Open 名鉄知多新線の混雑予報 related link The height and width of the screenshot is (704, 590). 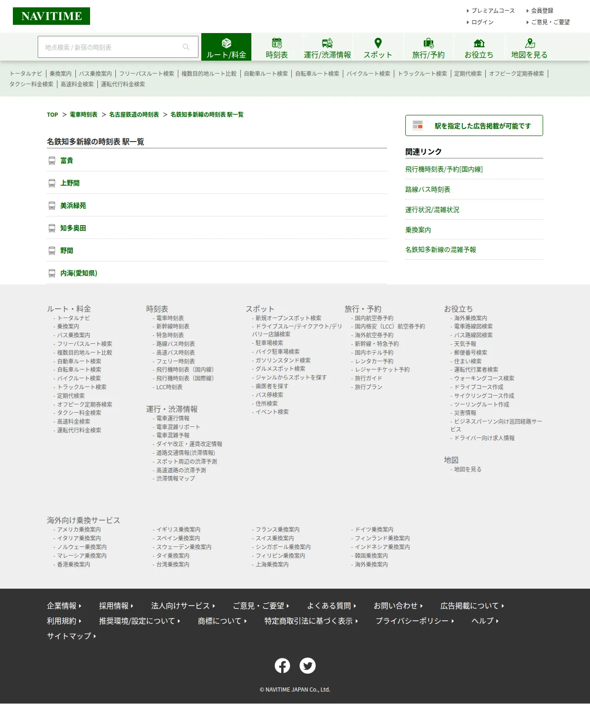(x=441, y=250)
